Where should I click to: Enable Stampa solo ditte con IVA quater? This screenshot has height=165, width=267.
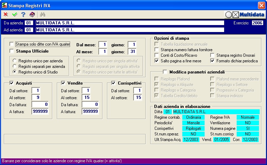pos(12,44)
